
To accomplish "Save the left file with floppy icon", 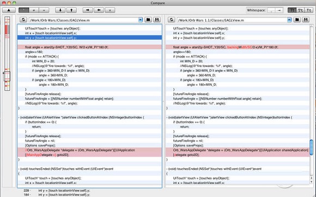I will [x=157, y=20].
